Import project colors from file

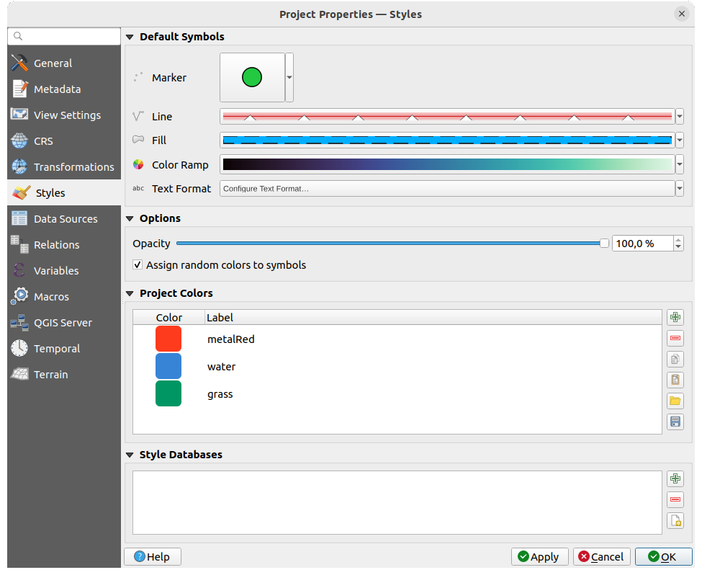675,401
